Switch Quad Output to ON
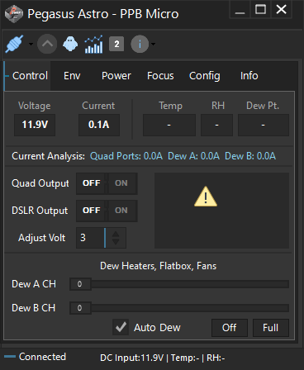The image size is (304, 370). coord(121,183)
